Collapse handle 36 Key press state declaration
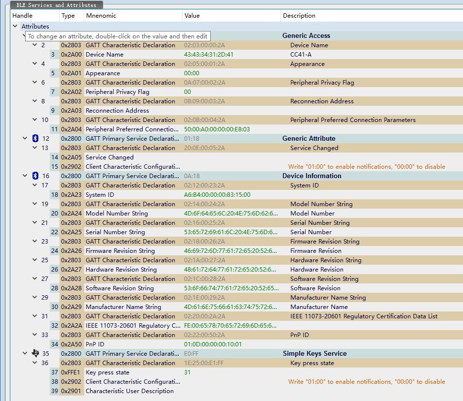This screenshot has height=401, width=463. click(35, 363)
